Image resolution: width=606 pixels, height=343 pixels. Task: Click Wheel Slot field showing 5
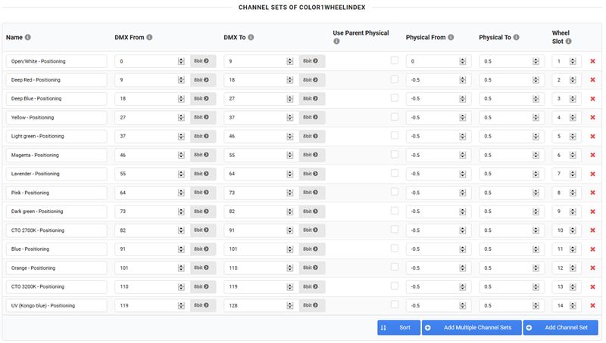(567, 137)
